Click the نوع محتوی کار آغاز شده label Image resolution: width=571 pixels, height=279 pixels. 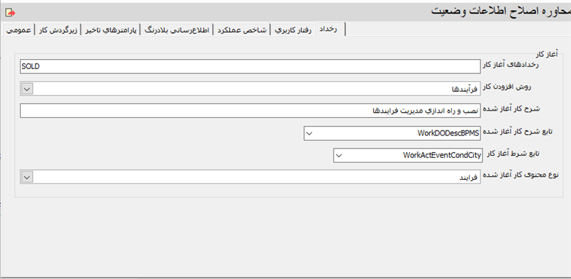pyautogui.click(x=520, y=175)
